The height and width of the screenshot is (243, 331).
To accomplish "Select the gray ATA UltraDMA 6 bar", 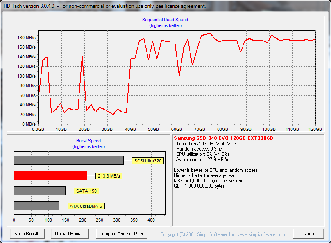I will tap(37, 206).
